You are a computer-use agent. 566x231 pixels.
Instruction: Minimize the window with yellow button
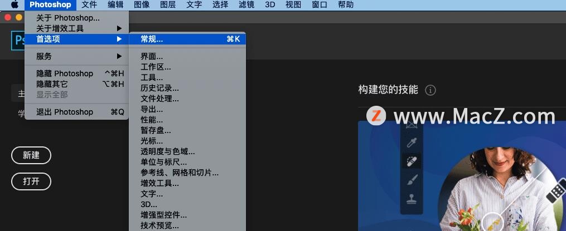pos(19,17)
